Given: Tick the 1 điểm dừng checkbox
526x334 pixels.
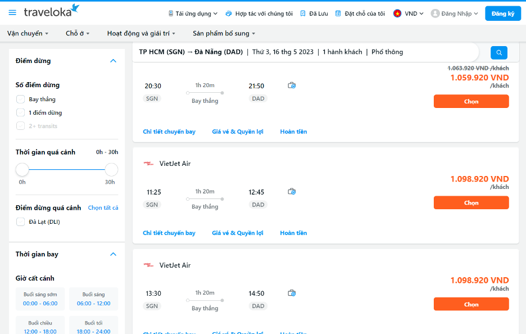Looking at the screenshot, I should point(21,112).
